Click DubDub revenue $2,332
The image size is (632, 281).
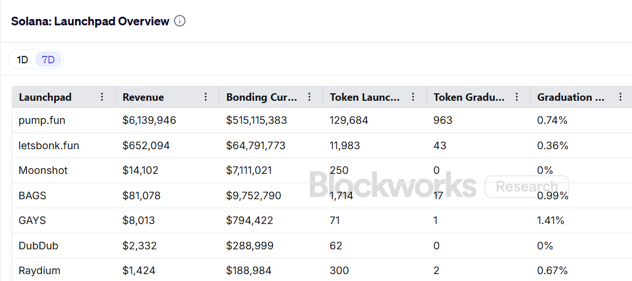pyautogui.click(x=139, y=245)
